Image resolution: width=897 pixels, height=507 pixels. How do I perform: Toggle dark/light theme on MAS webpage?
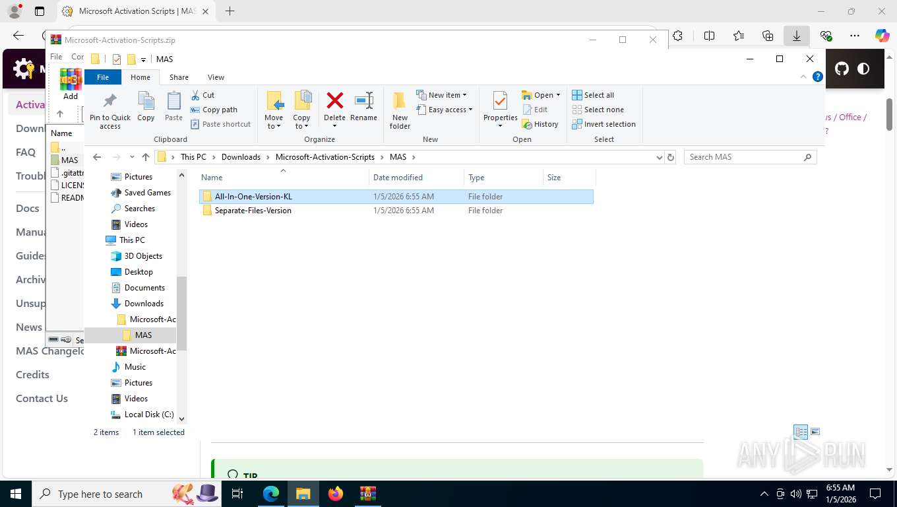[x=863, y=69]
